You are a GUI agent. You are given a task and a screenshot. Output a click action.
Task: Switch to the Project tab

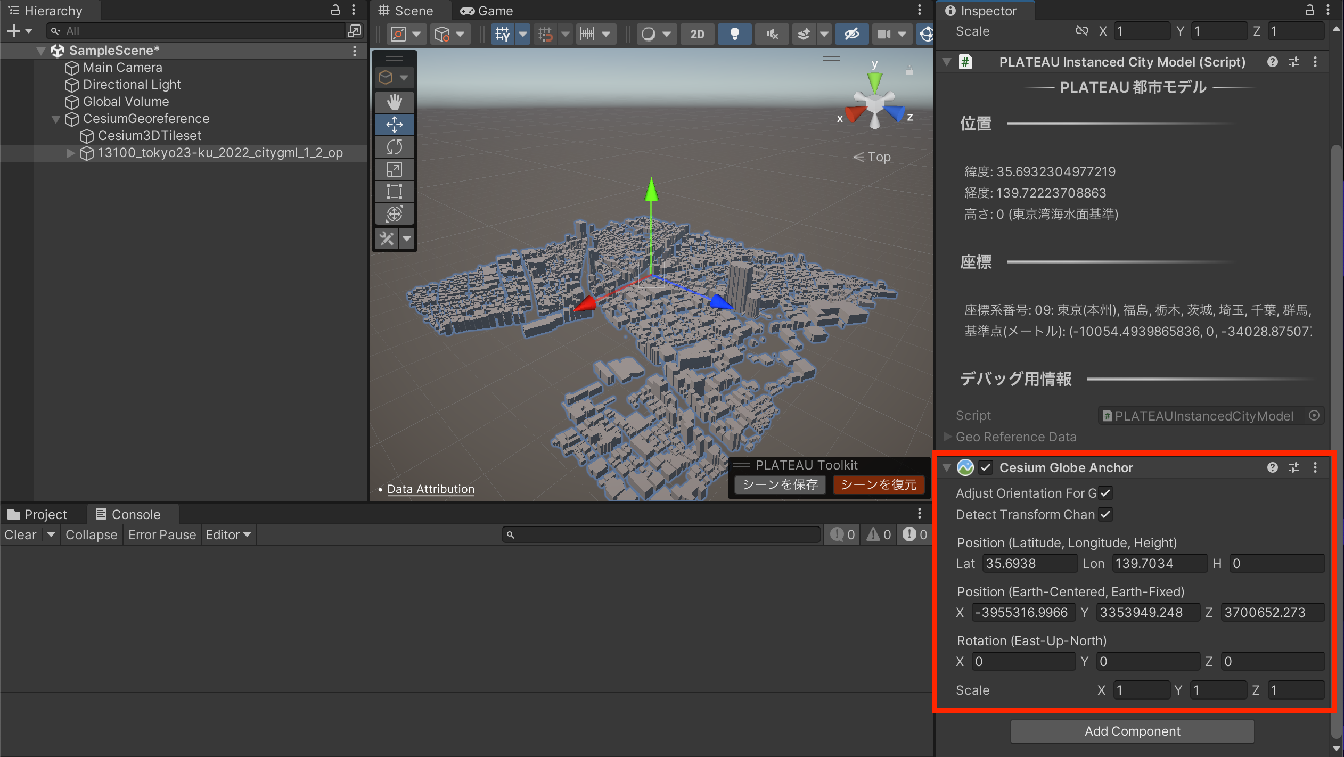point(37,514)
